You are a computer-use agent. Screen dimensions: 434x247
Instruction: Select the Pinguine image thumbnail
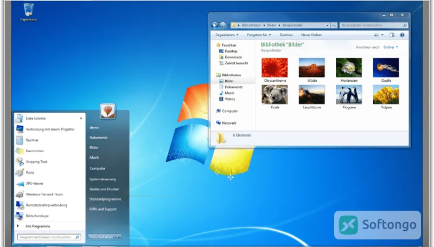[x=349, y=94]
